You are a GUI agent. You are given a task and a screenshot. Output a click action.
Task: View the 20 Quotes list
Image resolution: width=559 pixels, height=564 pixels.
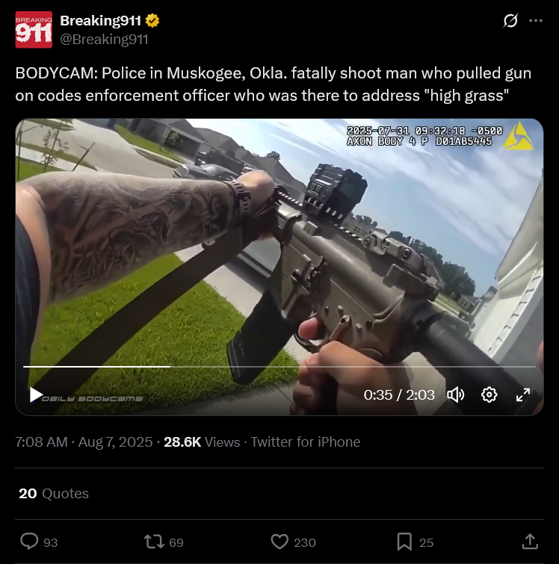click(54, 493)
